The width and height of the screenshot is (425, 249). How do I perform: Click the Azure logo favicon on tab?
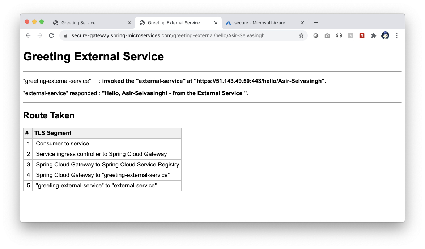[229, 23]
